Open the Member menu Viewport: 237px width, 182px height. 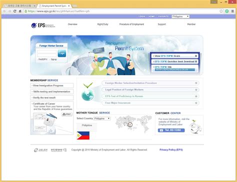[191, 24]
